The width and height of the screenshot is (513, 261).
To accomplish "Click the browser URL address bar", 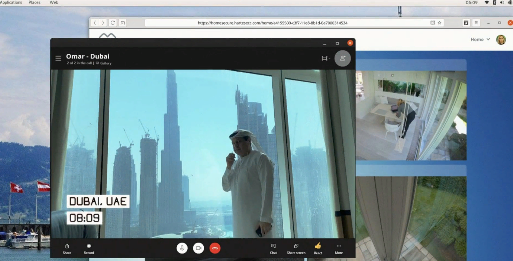I will [x=272, y=23].
